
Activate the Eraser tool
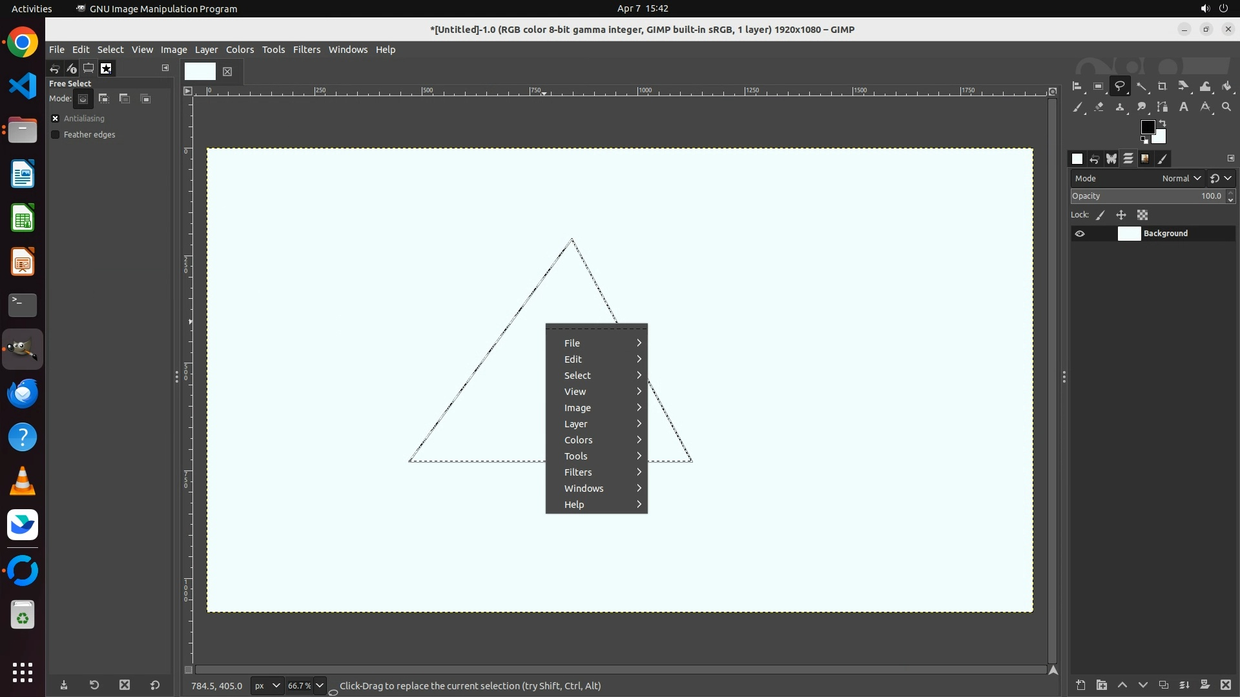[x=1099, y=107]
